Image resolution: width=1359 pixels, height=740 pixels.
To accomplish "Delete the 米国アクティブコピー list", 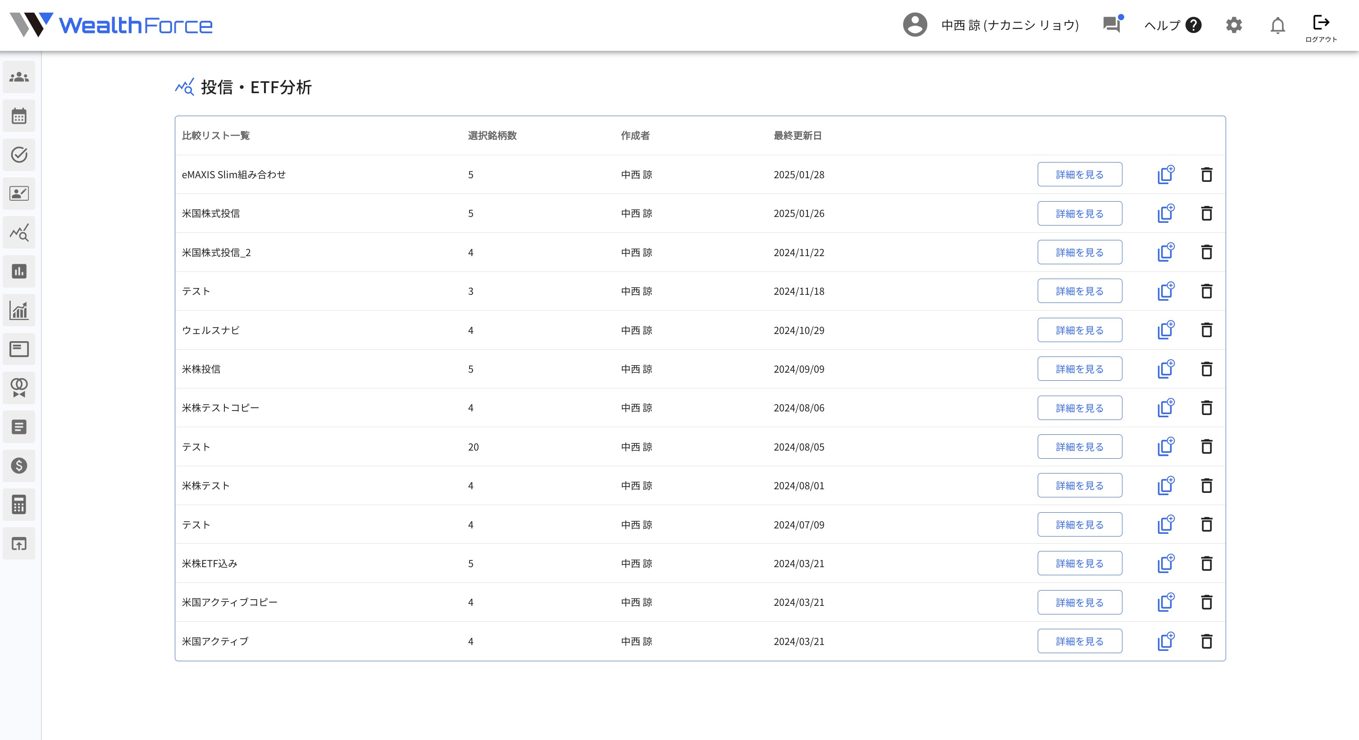I will pos(1206,602).
